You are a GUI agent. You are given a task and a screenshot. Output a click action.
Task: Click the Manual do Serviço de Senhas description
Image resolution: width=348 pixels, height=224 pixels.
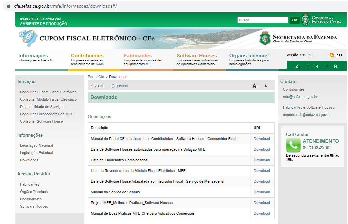coord(115,192)
